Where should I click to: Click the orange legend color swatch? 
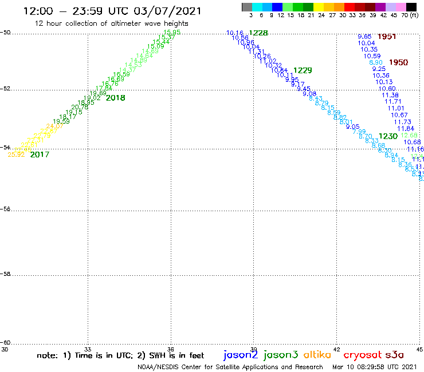pos(339,7)
